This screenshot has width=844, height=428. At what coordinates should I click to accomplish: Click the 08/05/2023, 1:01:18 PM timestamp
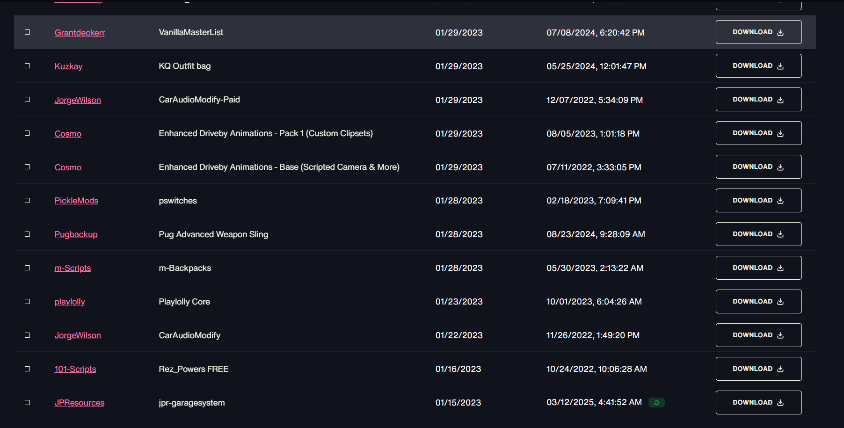(593, 134)
